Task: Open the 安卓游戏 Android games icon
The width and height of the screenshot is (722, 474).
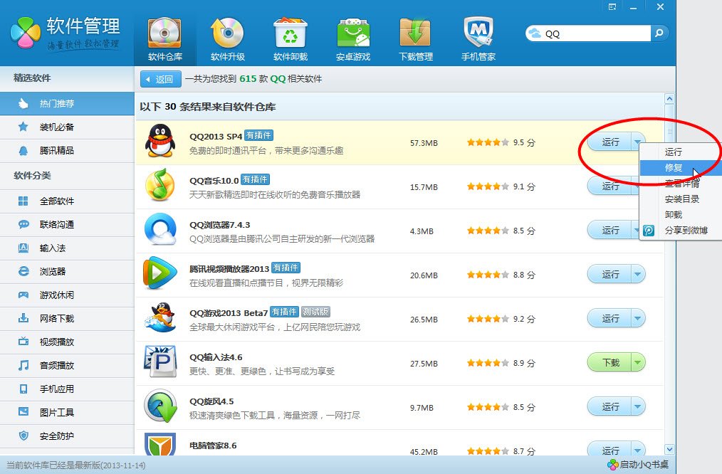Action: pos(353,33)
